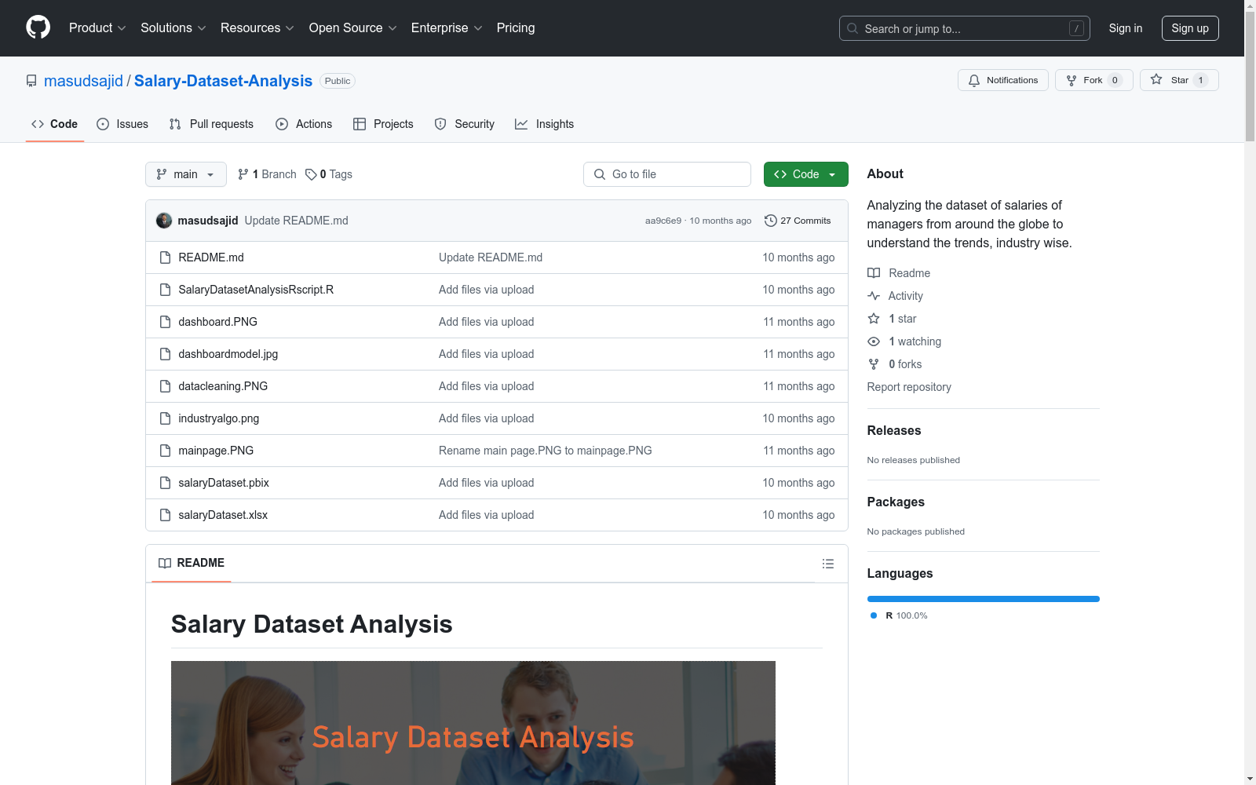Viewport: 1256px width, 785px height.
Task: Open the latest commit message Update README.md
Action: 296,221
